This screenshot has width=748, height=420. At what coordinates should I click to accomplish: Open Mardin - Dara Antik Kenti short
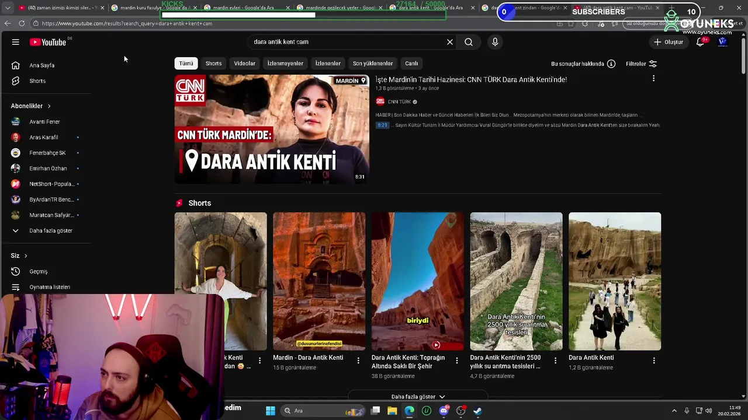(x=319, y=281)
